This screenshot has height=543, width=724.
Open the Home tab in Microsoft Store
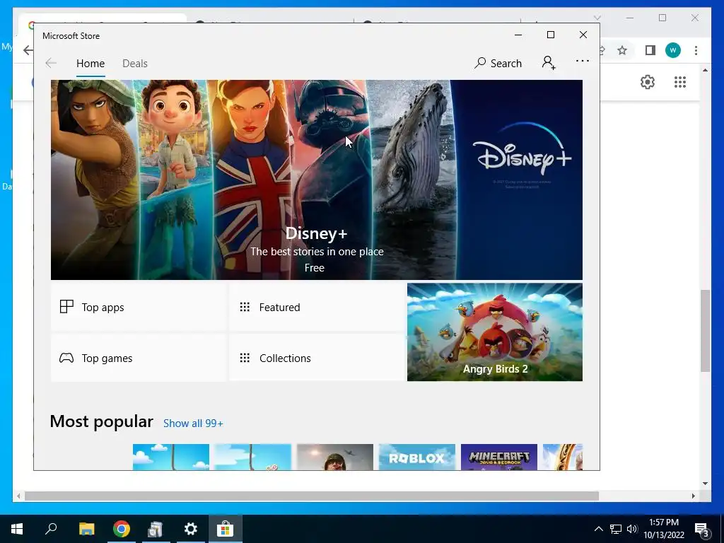coord(90,63)
